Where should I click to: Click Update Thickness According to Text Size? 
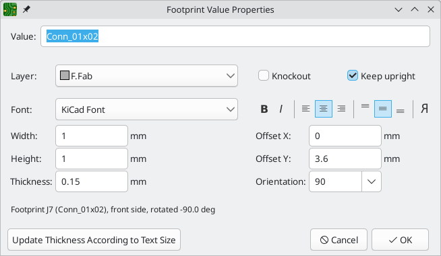tap(94, 240)
